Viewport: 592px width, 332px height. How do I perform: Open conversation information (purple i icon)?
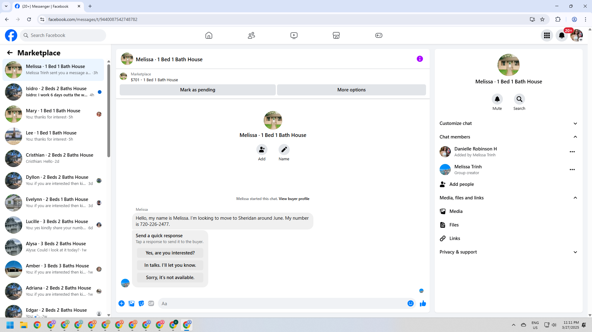(x=420, y=59)
